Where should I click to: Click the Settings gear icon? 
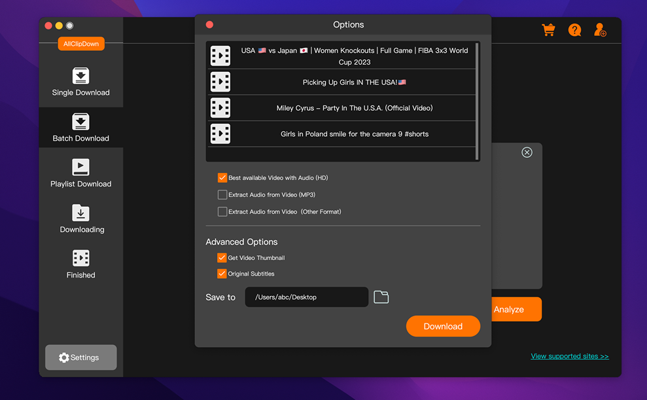pyautogui.click(x=63, y=357)
